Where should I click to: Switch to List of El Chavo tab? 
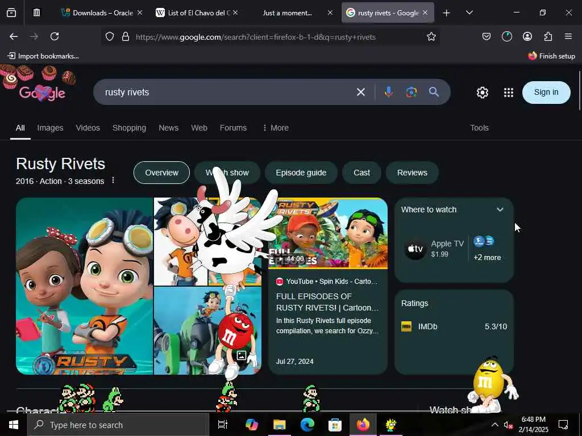[x=197, y=13]
